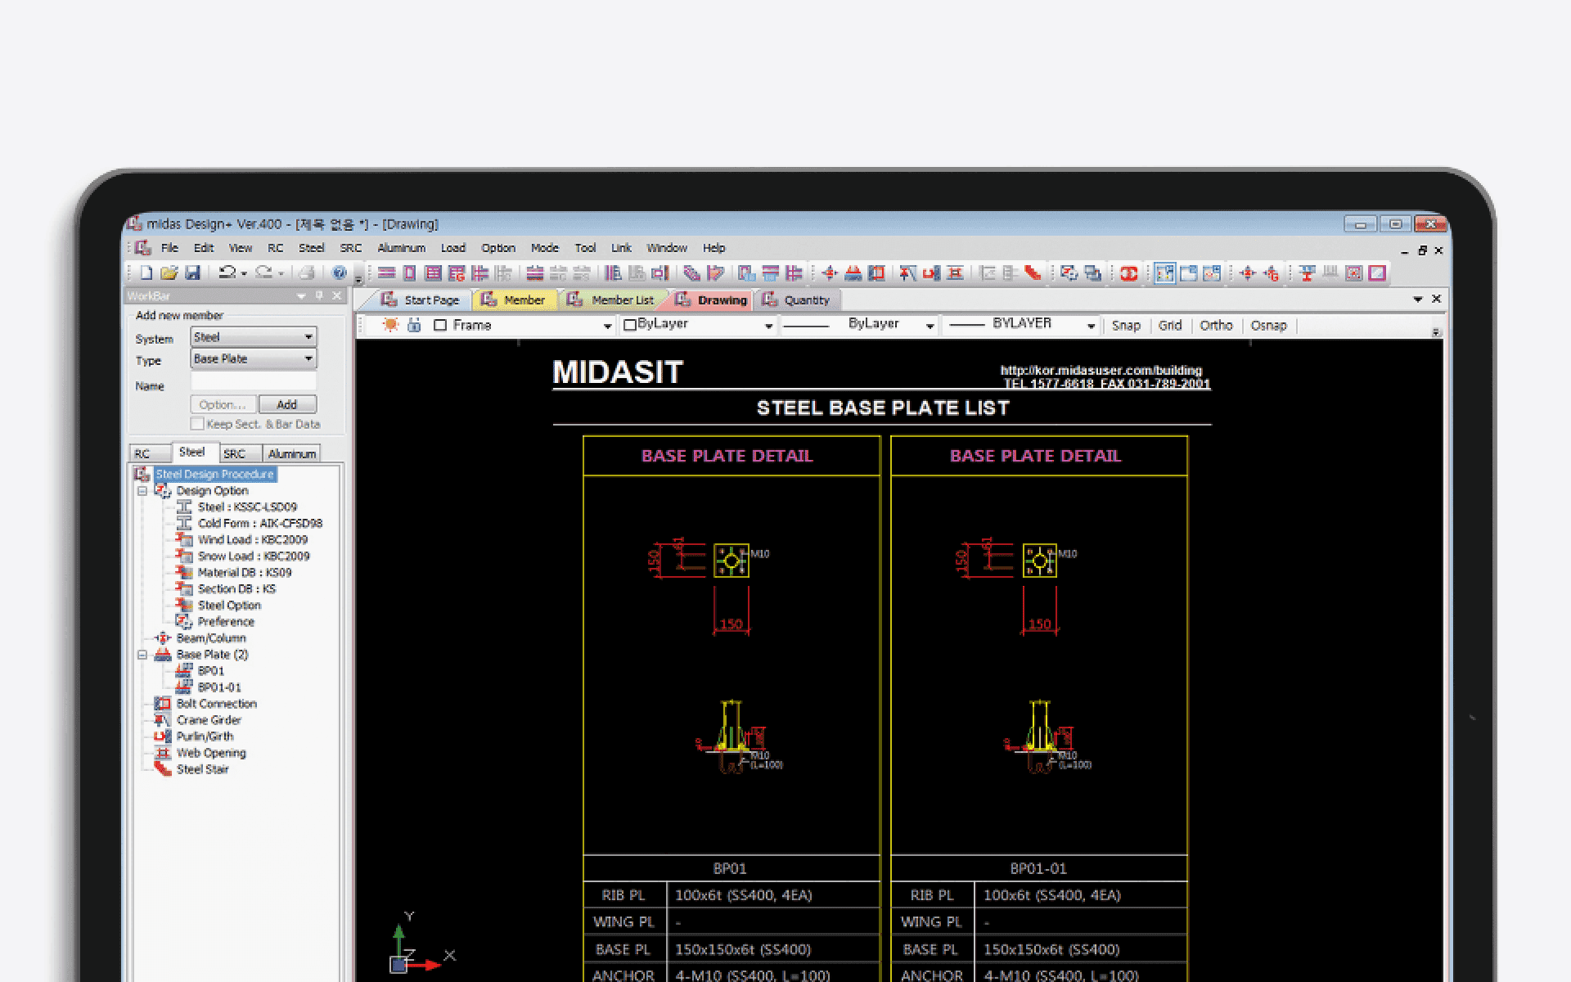Select the SRC tab in WorkBar

241,453
